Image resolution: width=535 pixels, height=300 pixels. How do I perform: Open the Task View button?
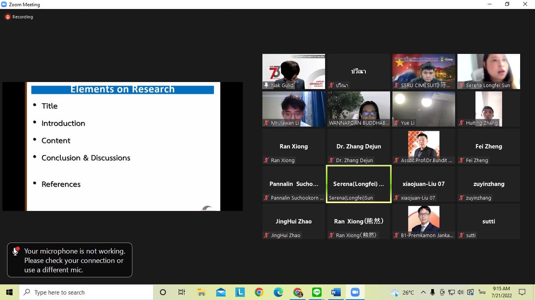(x=182, y=292)
